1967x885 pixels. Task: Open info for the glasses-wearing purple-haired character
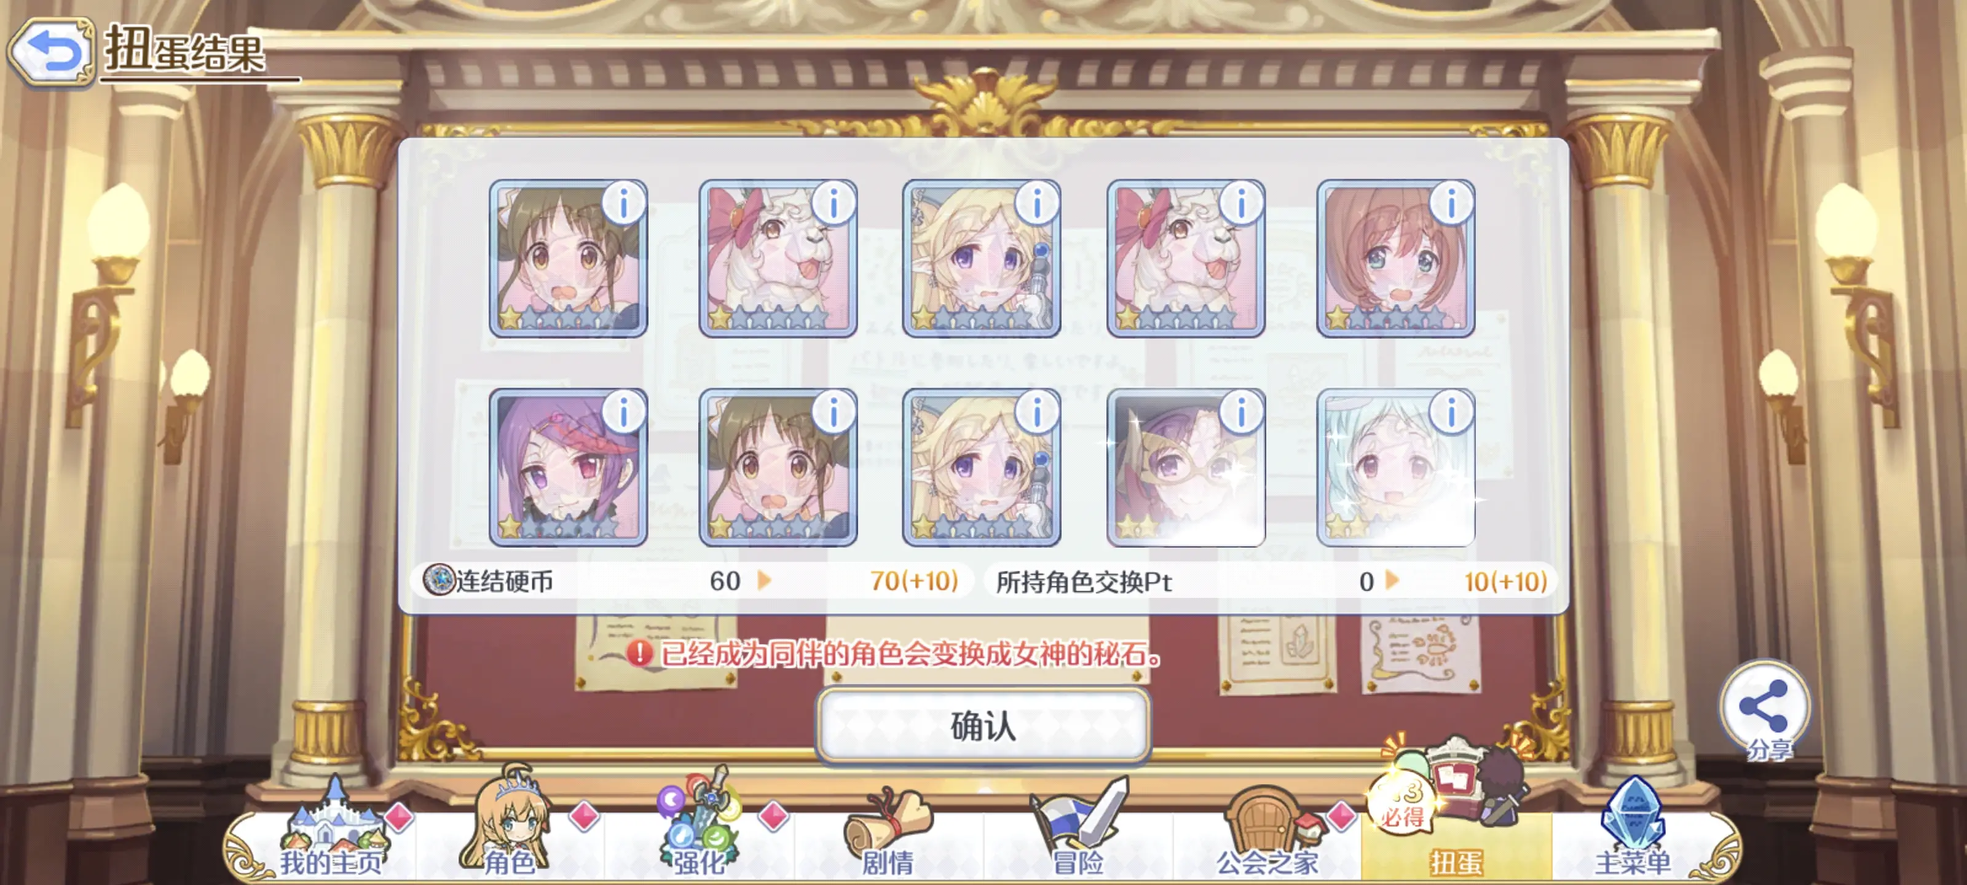point(1242,412)
